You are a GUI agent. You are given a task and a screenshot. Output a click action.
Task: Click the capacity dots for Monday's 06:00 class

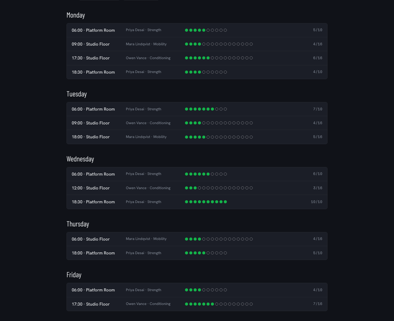[x=206, y=30]
